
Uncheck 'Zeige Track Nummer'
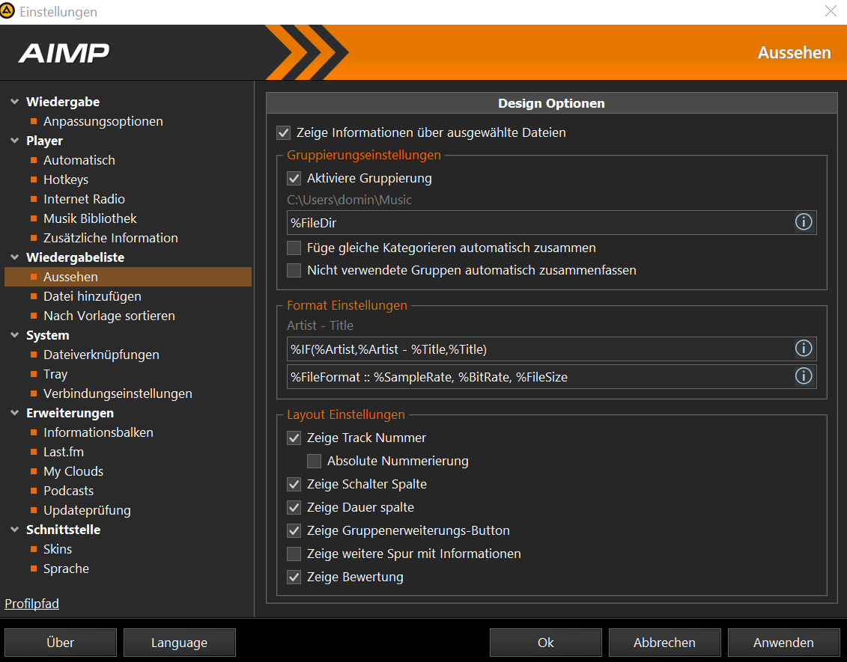click(294, 438)
